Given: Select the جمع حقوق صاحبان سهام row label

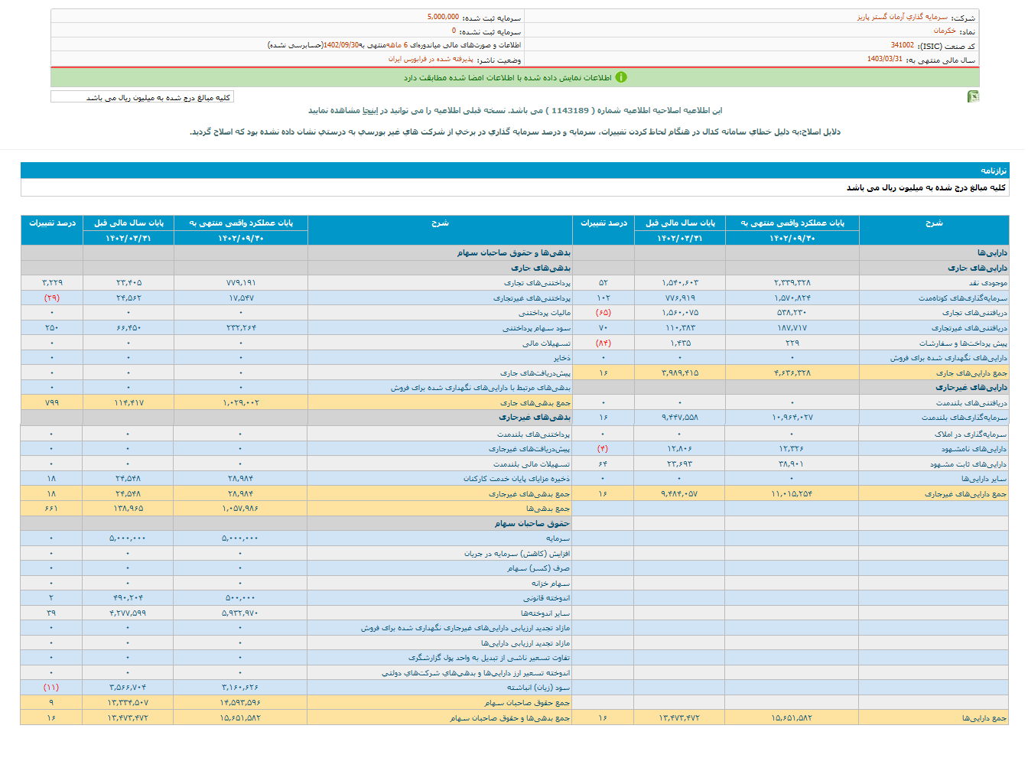Looking at the screenshot, I should (x=527, y=703).
